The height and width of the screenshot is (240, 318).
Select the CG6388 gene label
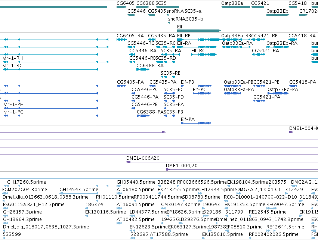pos(145,3)
